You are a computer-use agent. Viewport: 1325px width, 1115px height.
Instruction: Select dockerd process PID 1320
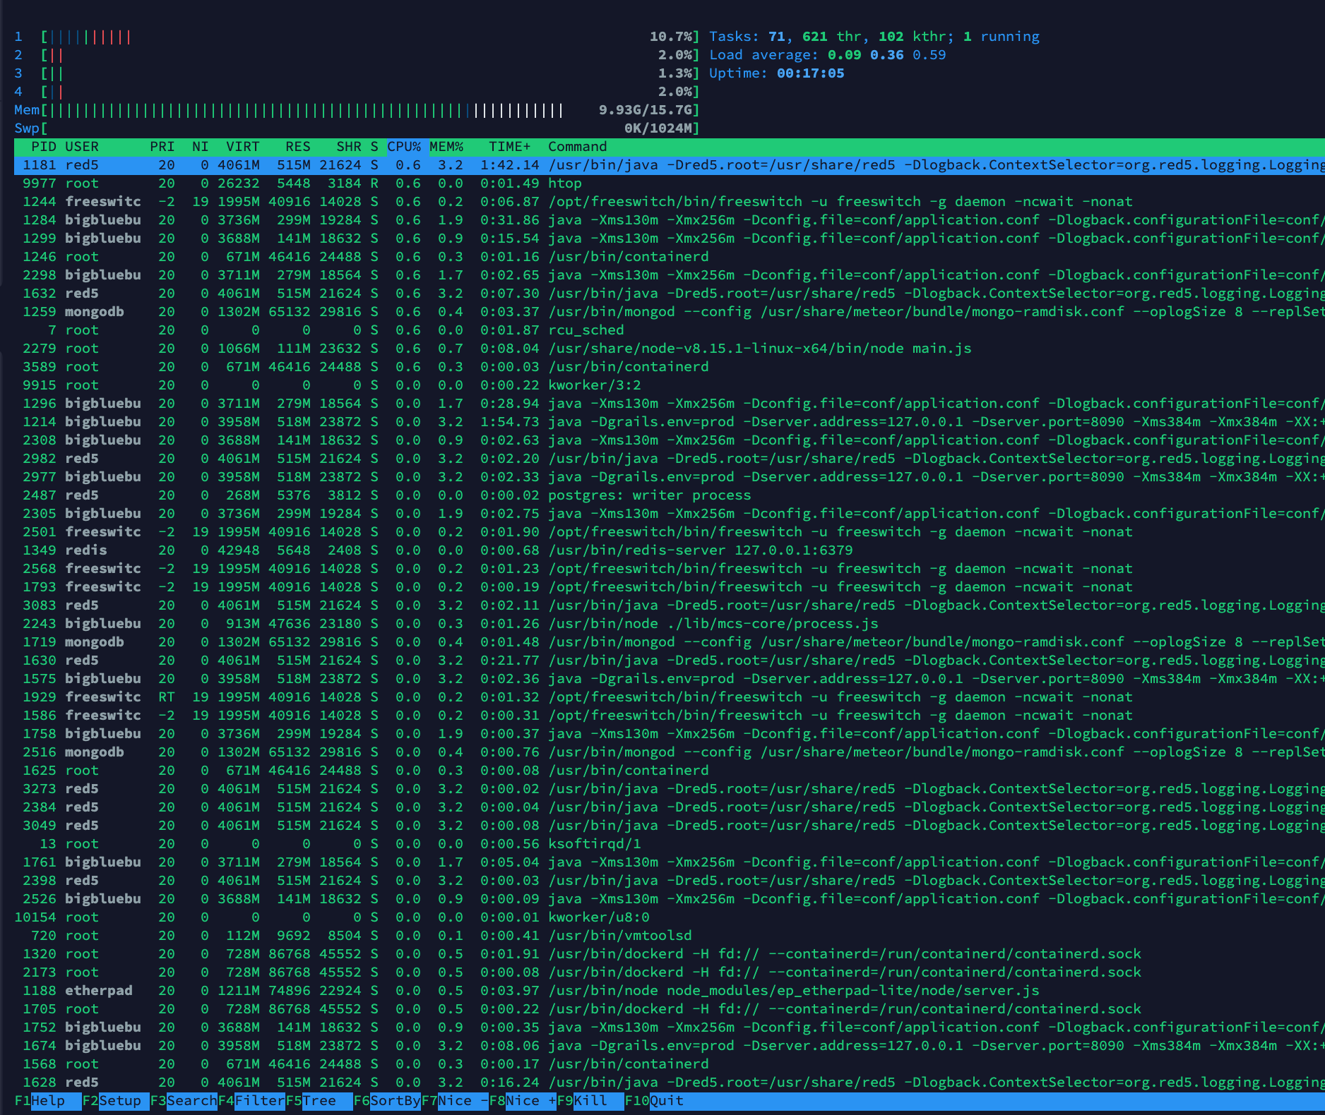pyautogui.click(x=670, y=954)
